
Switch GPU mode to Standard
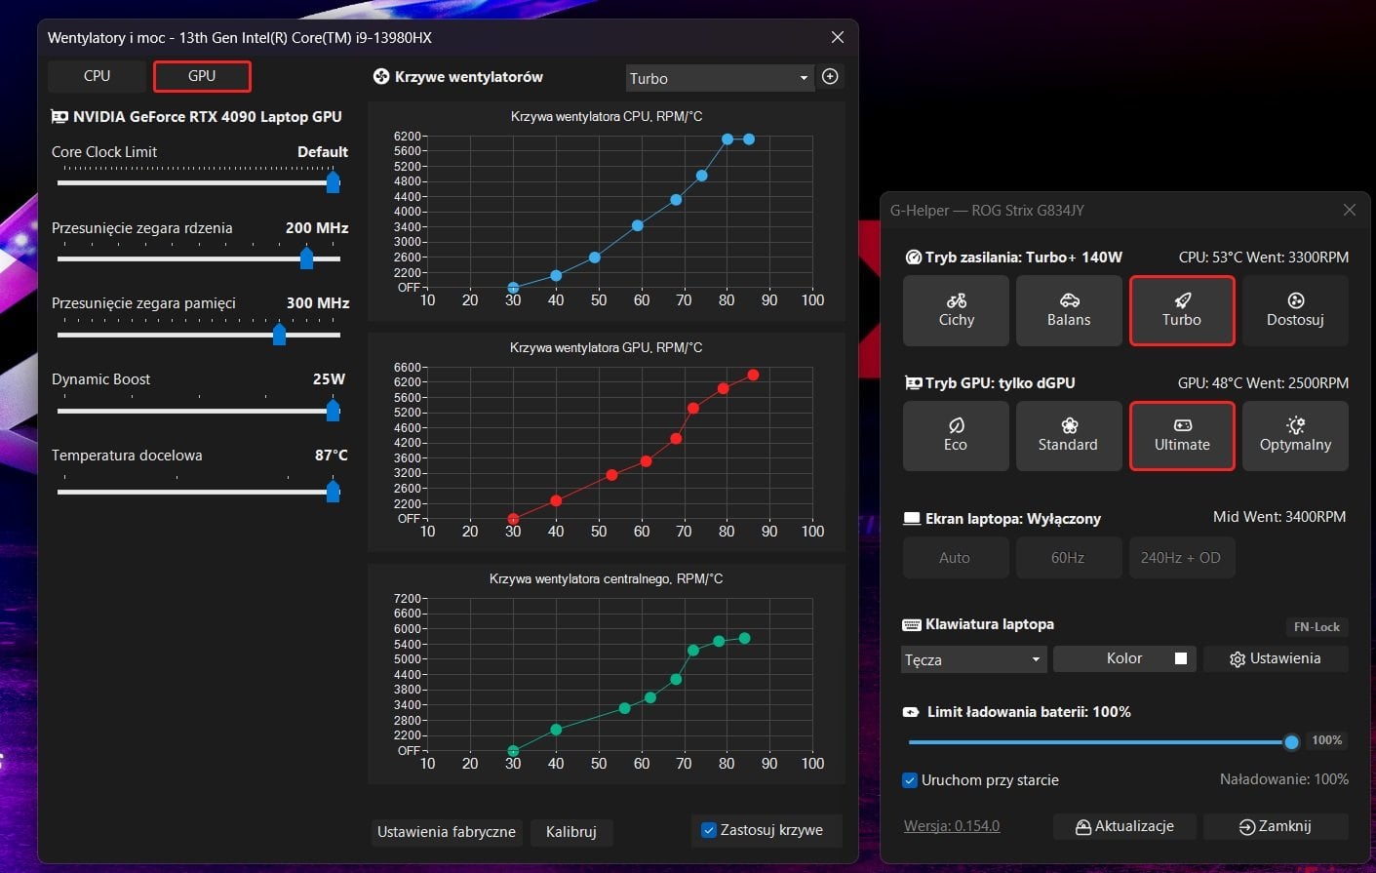coord(1069,436)
